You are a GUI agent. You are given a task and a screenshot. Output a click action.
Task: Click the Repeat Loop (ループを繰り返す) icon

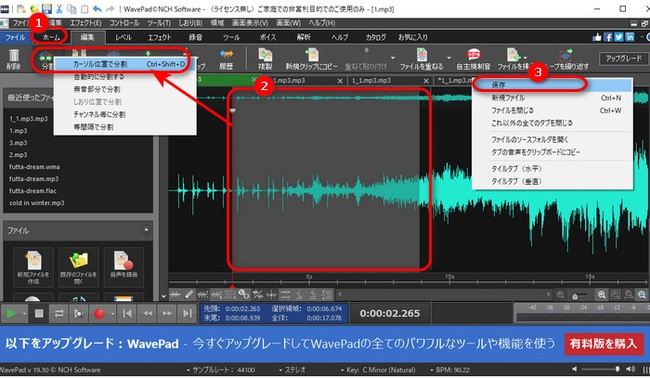(565, 55)
